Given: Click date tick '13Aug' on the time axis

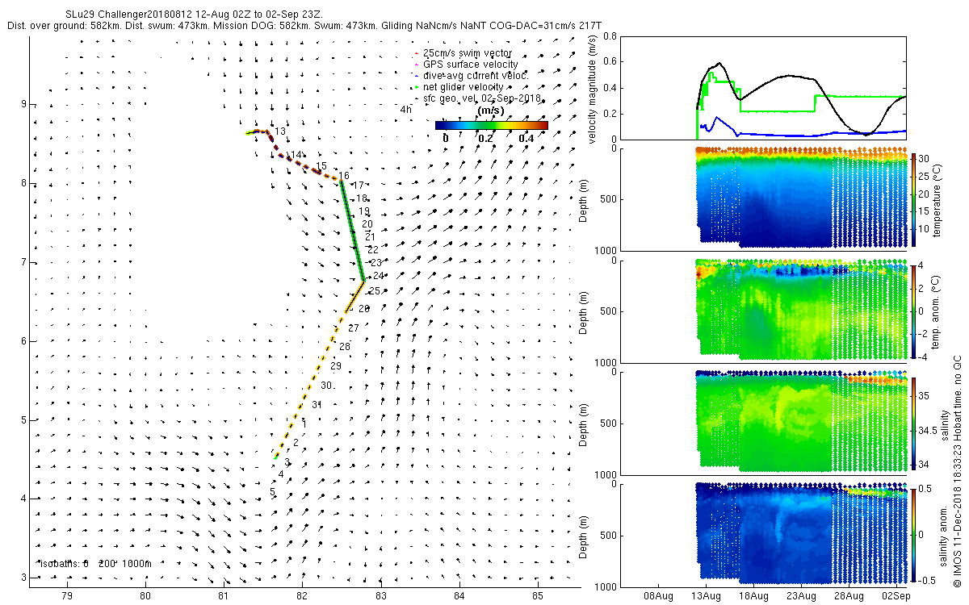Looking at the screenshot, I should click(706, 596).
